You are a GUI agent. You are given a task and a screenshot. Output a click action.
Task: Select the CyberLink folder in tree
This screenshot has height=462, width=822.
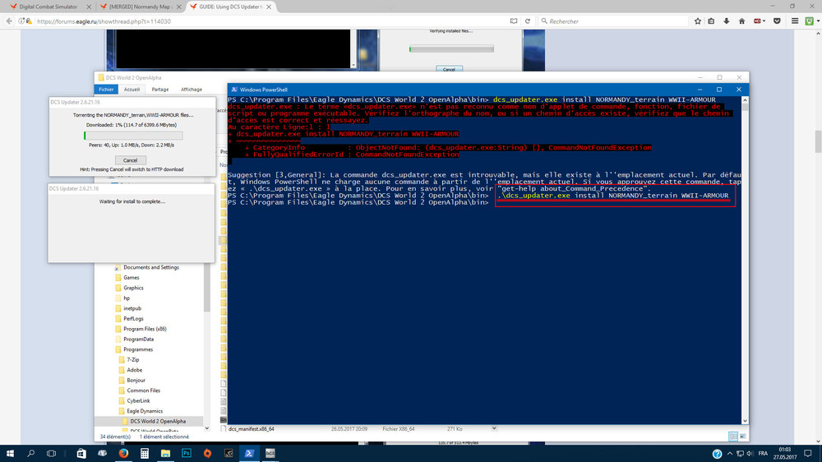pyautogui.click(x=138, y=400)
